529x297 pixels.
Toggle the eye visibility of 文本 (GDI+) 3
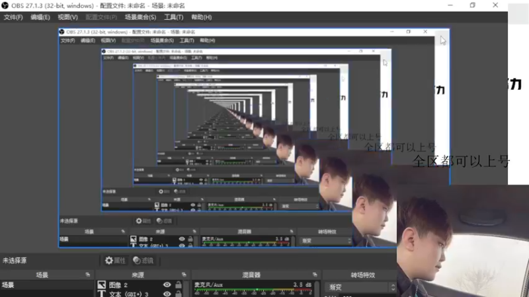pyautogui.click(x=167, y=294)
